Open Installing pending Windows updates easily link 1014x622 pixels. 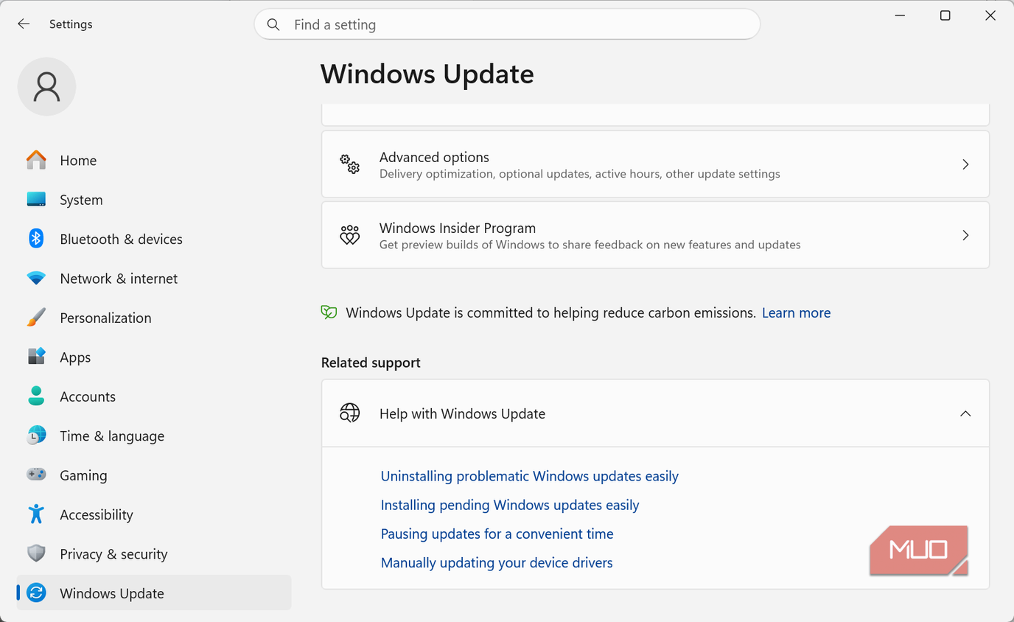click(x=510, y=505)
